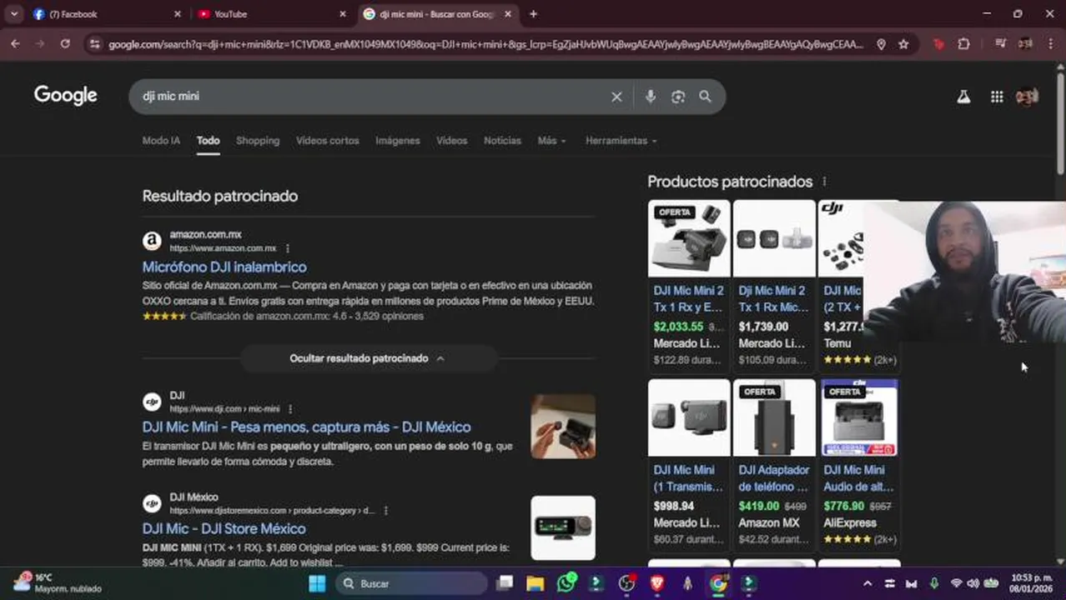Open site information icon in address bar
This screenshot has width=1066, height=600.
point(94,44)
